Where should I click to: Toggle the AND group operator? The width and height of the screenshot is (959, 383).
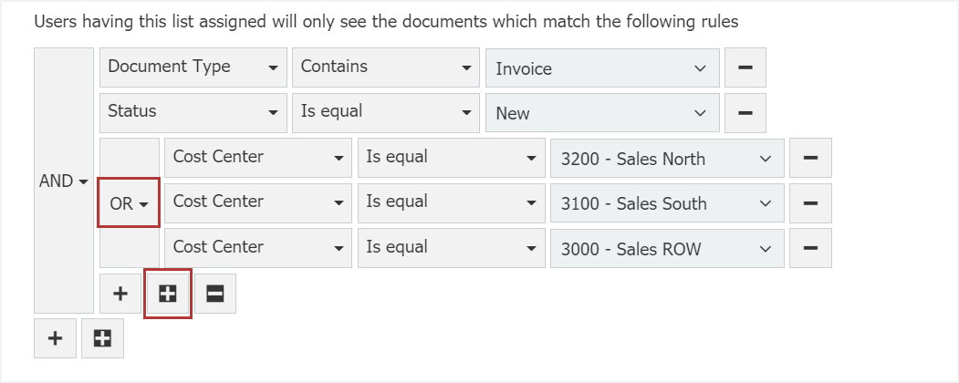63,181
